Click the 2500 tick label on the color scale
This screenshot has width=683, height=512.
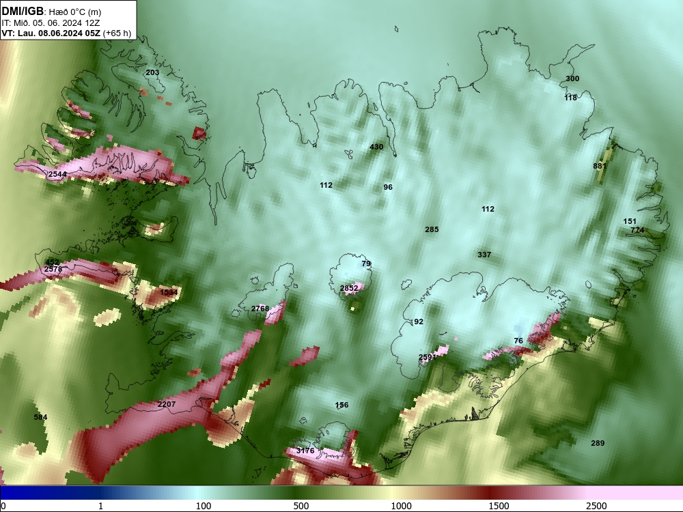(596, 506)
